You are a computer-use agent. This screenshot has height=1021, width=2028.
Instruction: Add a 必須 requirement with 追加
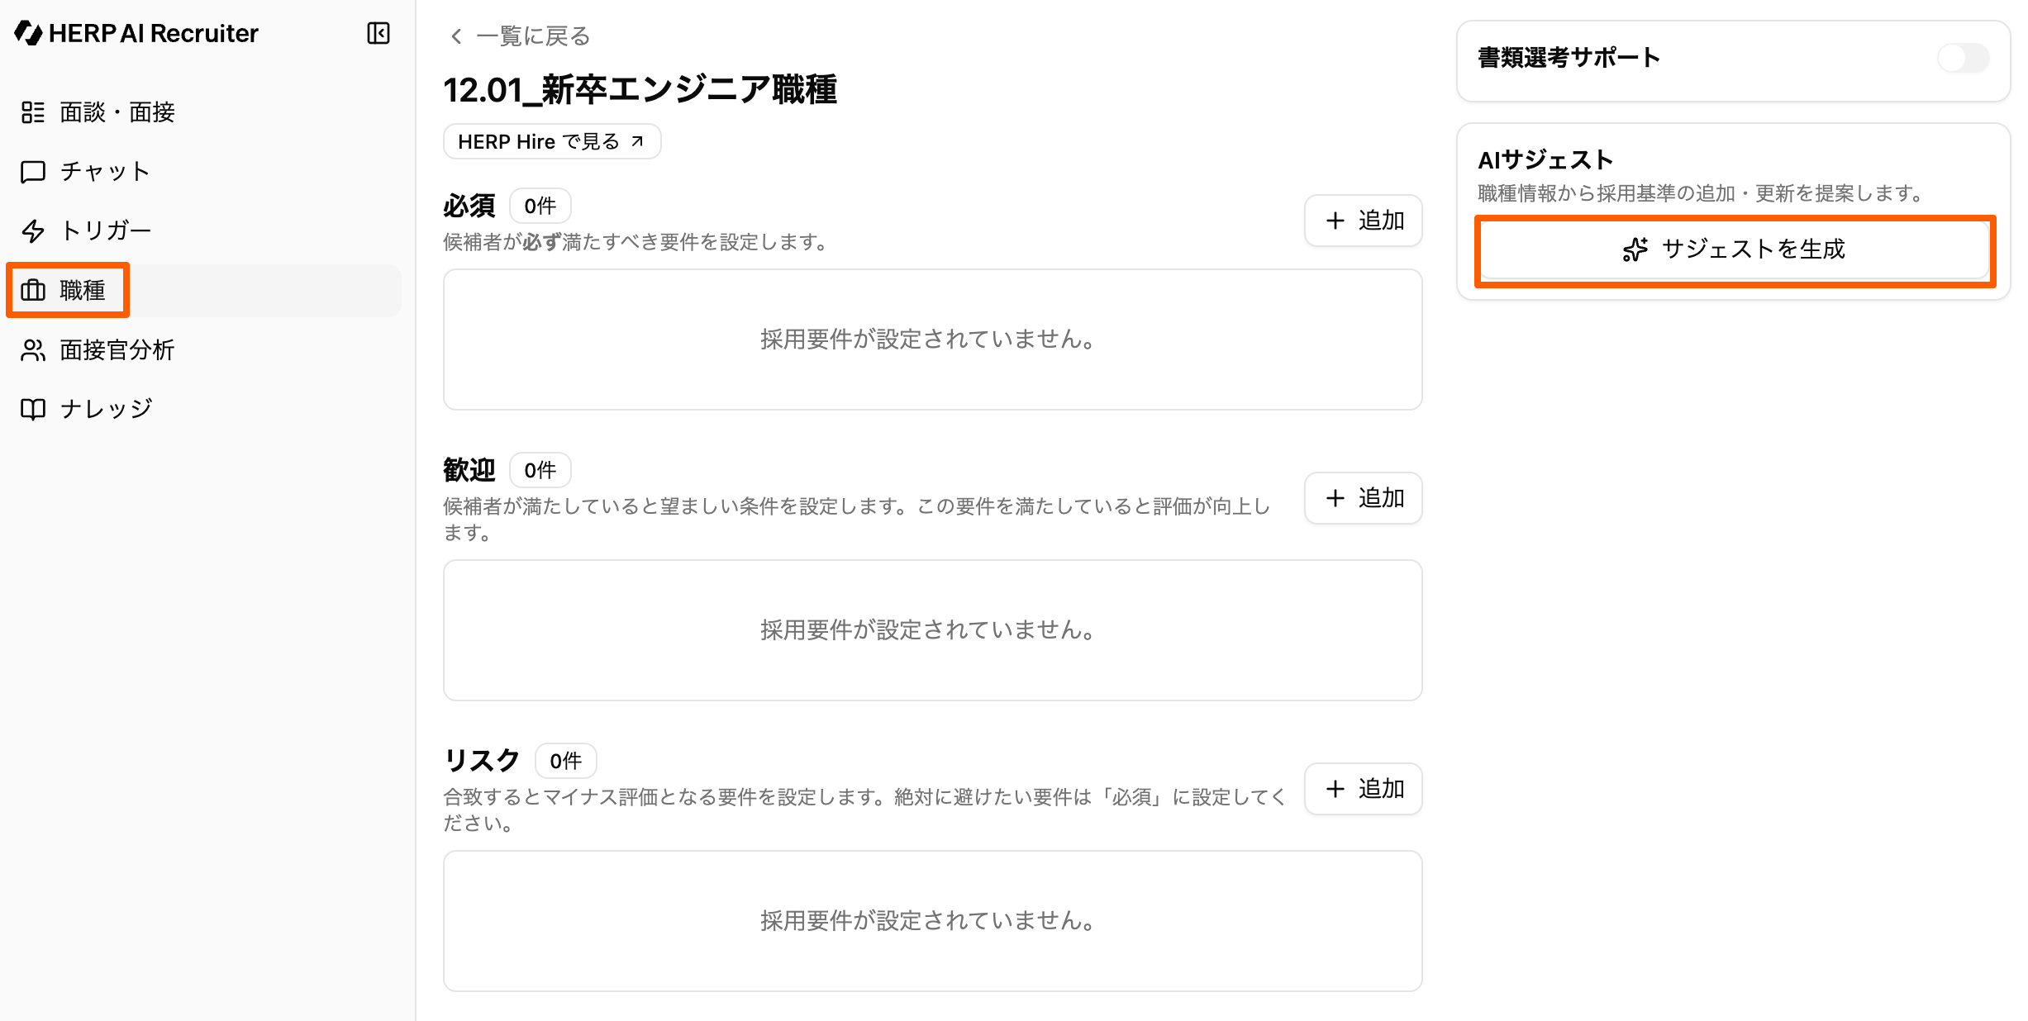(1364, 221)
